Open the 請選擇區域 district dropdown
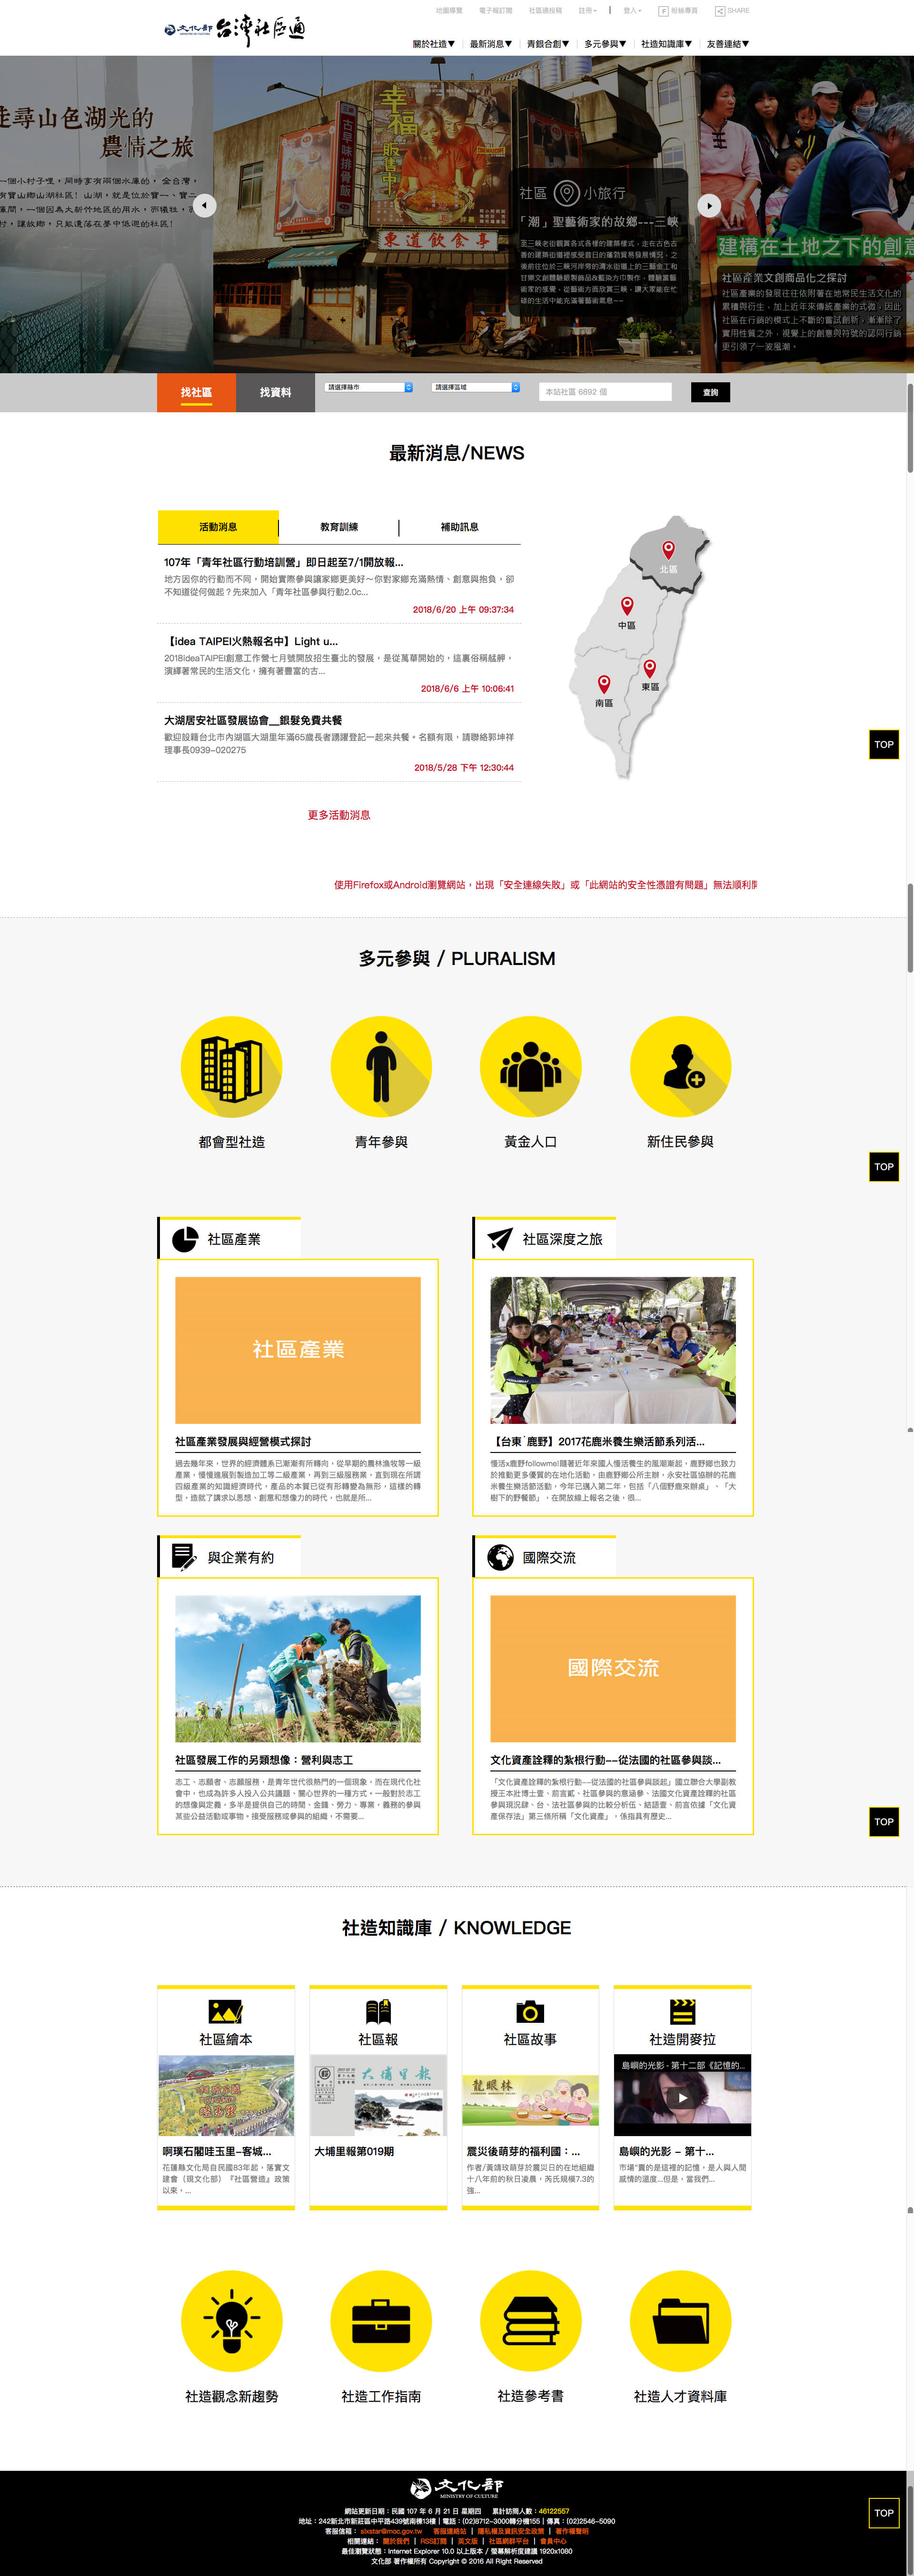This screenshot has width=914, height=2576. coord(476,387)
